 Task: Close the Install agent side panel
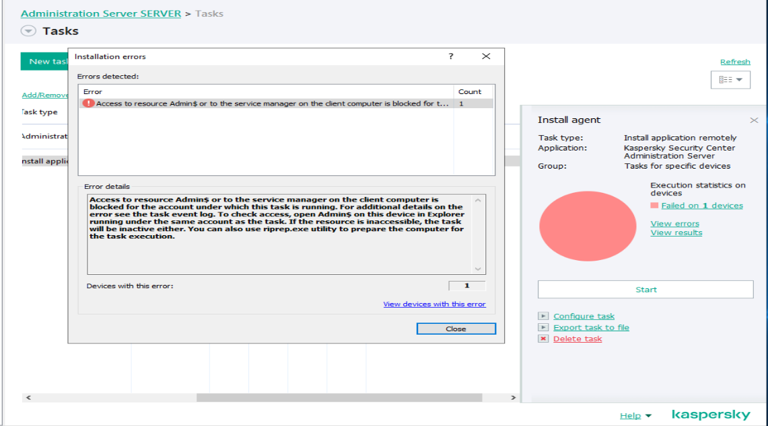pos(754,120)
